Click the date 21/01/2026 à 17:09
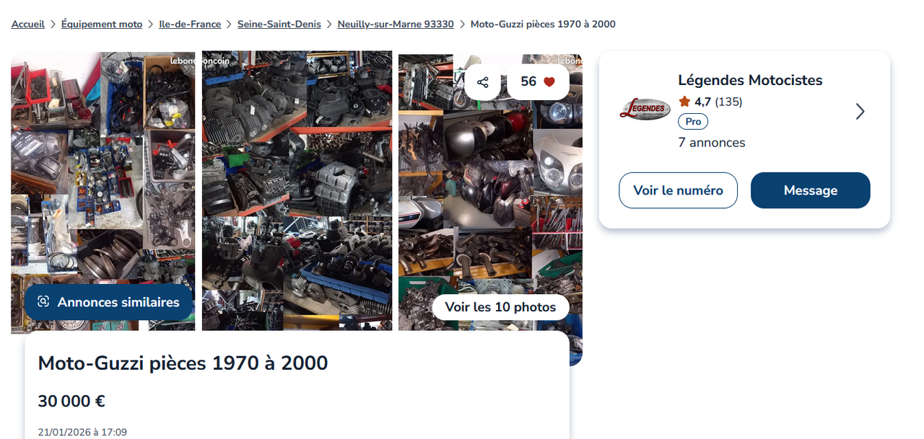Viewport: 924px width, 439px height. coord(82,433)
